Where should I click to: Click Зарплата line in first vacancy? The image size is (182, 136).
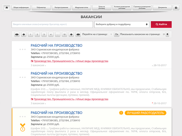tap(45, 57)
